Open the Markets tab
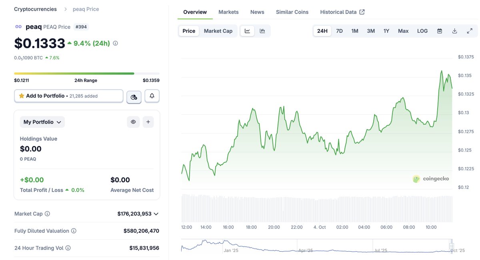The height and width of the screenshot is (260, 480). (x=228, y=12)
